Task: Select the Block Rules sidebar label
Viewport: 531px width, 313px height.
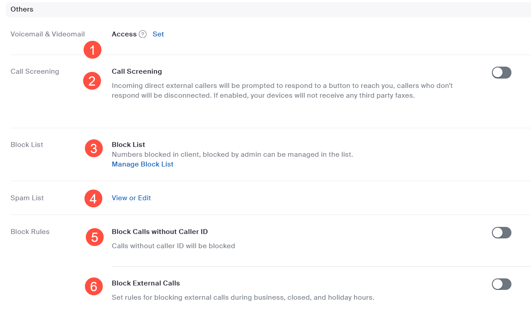Action: pyautogui.click(x=30, y=231)
